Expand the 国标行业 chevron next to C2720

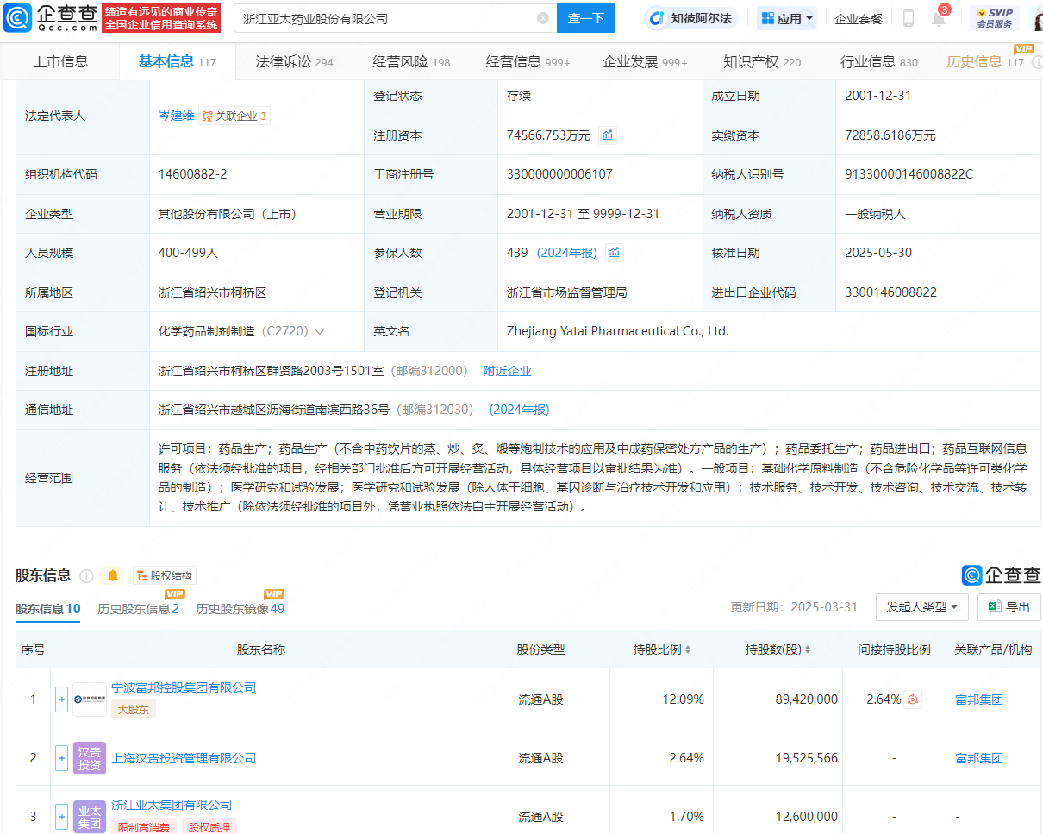tap(320, 332)
